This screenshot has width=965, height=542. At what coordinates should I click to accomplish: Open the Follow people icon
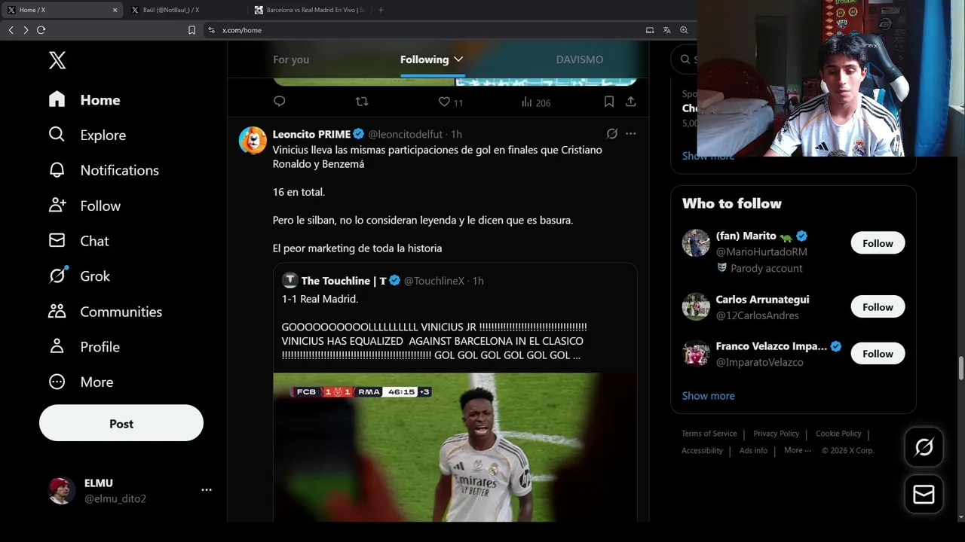[x=57, y=205]
